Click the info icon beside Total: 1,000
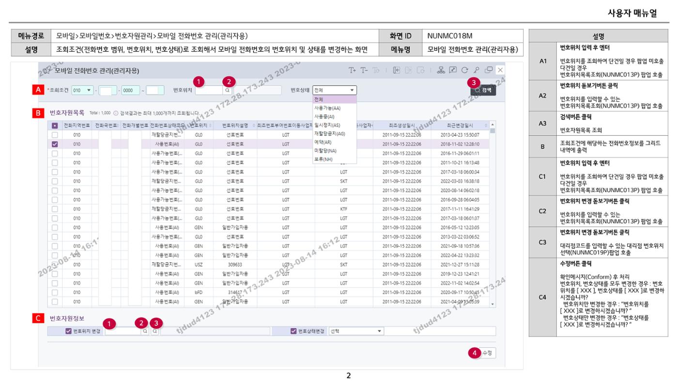This screenshot has height=382, width=678. coord(116,113)
